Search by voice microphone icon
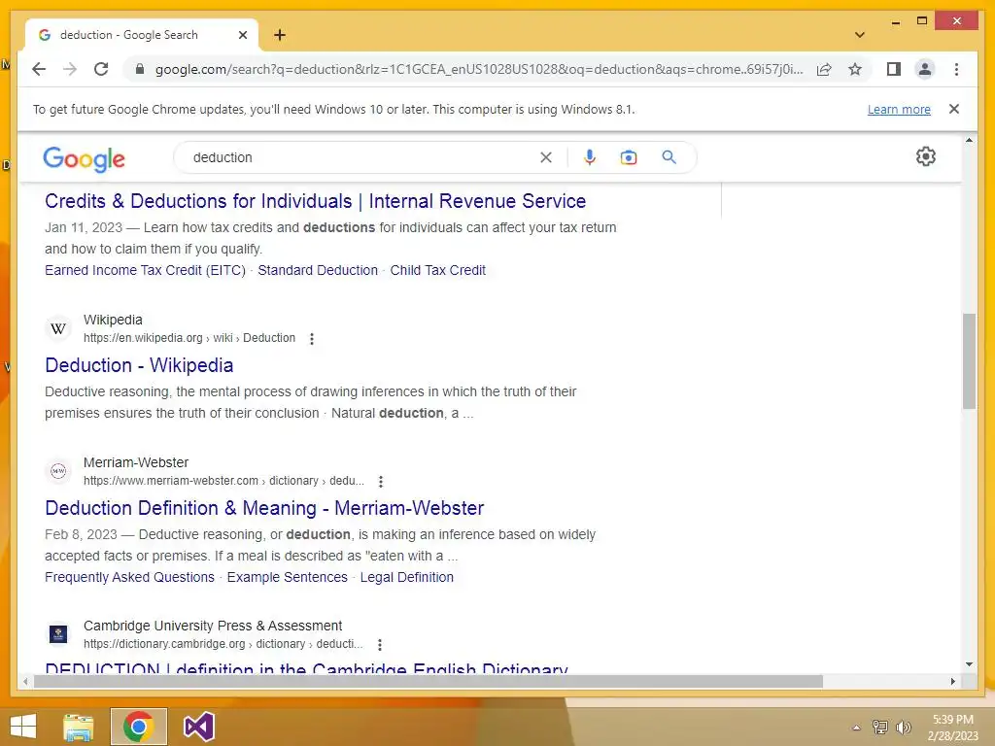The width and height of the screenshot is (995, 746). (590, 157)
